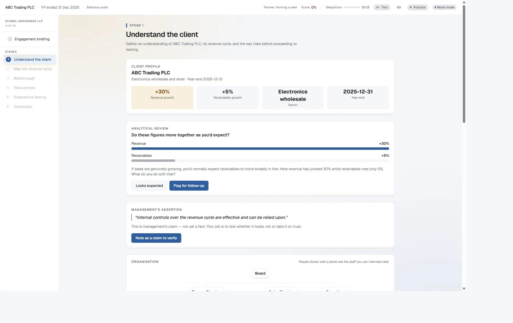Select stage 1 Understand the client
Viewport: 513px width, 323px height.
[x=30, y=59]
